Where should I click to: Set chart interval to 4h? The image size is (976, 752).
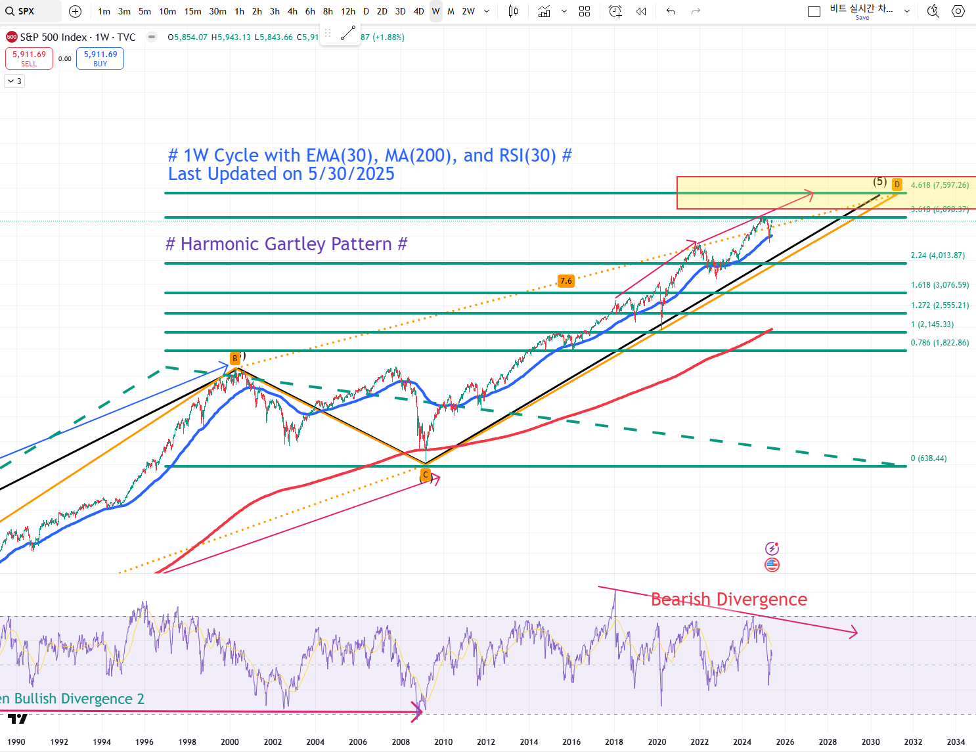tap(292, 11)
